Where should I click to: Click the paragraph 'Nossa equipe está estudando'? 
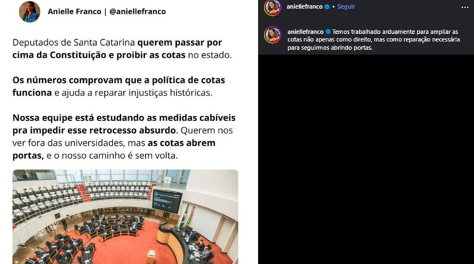(124, 136)
